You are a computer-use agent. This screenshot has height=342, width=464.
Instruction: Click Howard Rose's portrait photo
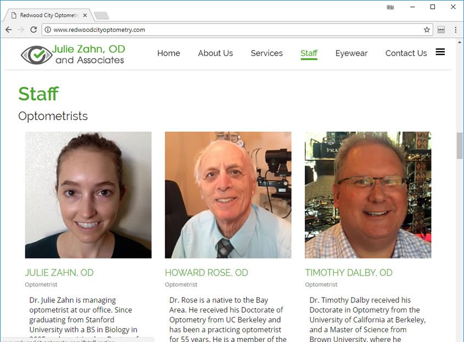click(228, 195)
